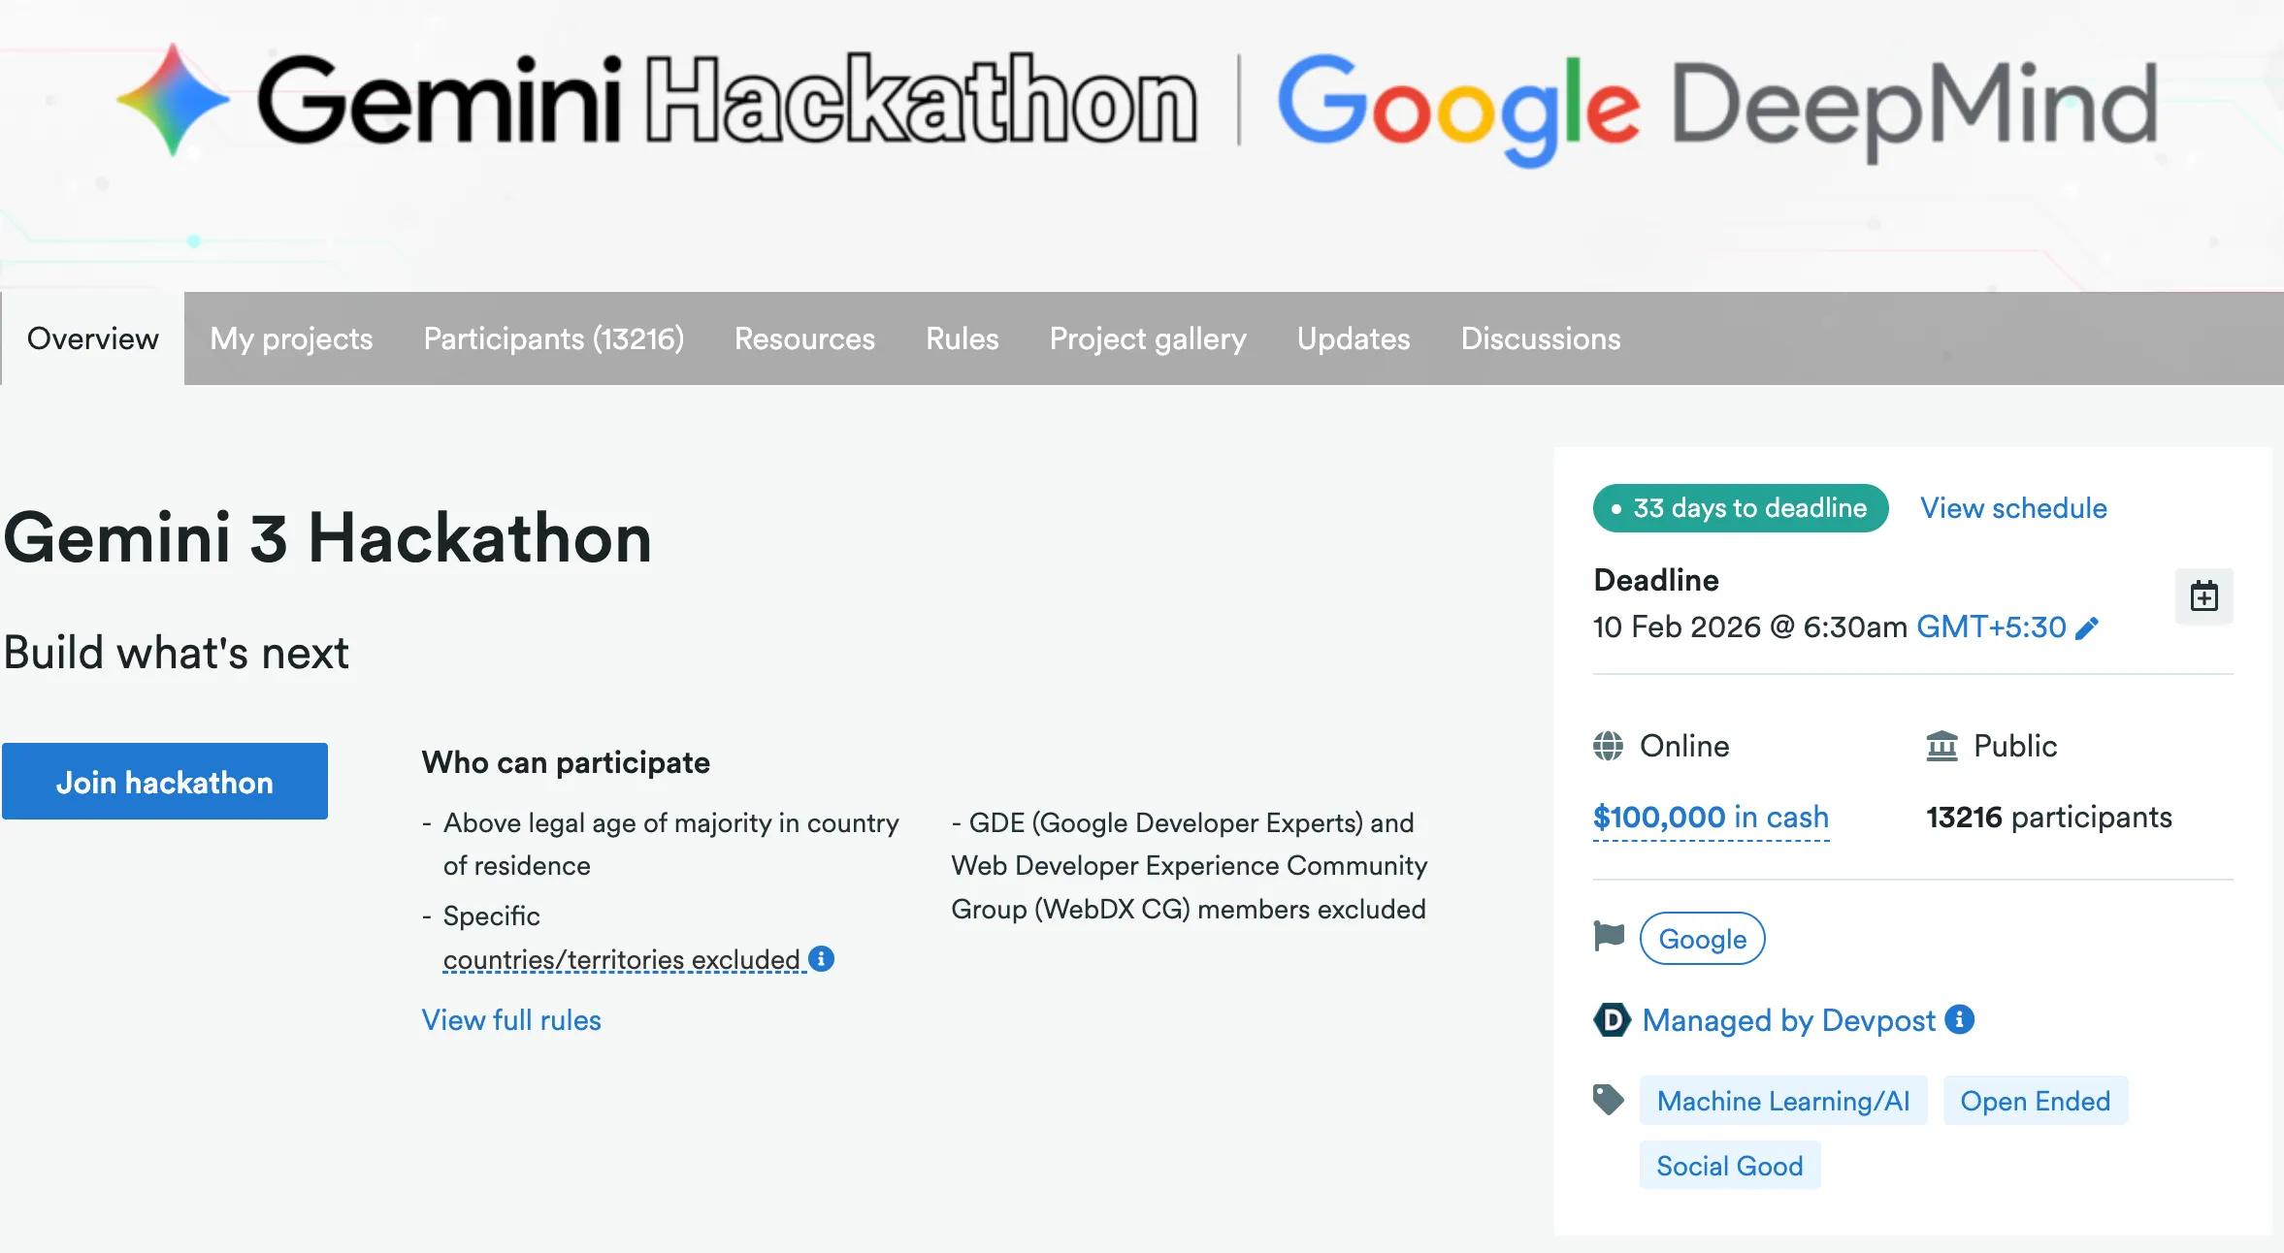Switch to the Participants tab
The height and width of the screenshot is (1253, 2284).
click(554, 338)
